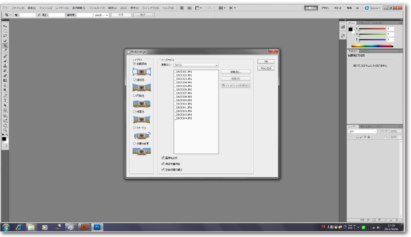Screen dimensions: 411x237
Task: Select the Zoom tool in the toolbox
Action: click(x=5, y=130)
